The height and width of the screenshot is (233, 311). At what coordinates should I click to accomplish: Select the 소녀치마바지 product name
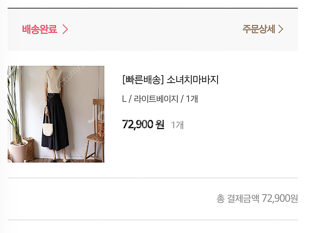tap(192, 80)
